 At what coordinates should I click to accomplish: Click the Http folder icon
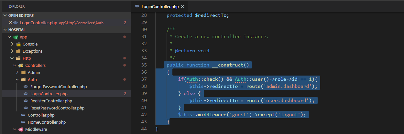click(x=18, y=58)
